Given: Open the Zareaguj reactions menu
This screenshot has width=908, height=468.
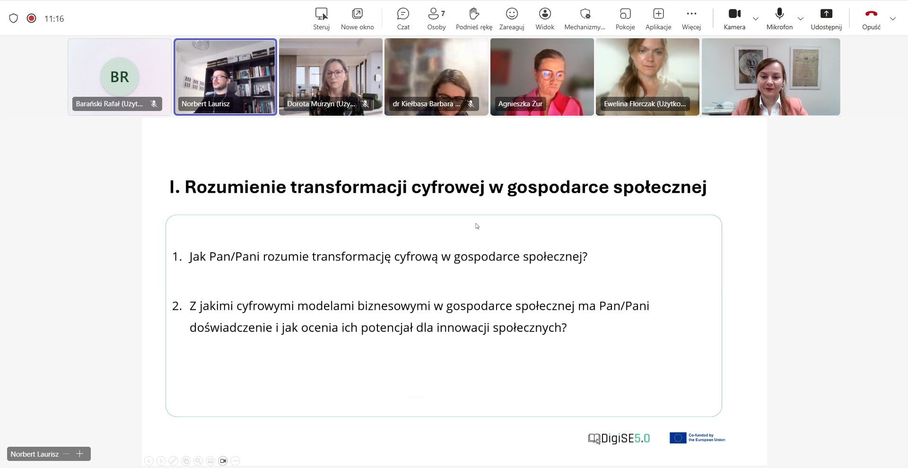Looking at the screenshot, I should [x=512, y=18].
